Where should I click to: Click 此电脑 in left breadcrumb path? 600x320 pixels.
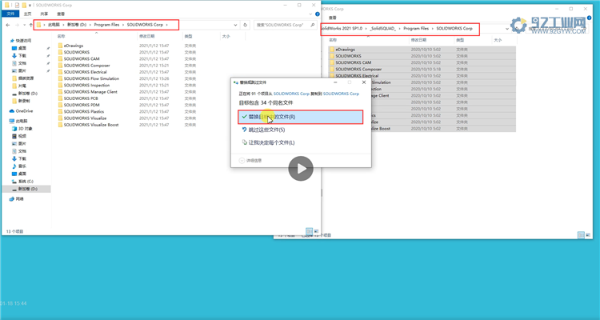54,25
